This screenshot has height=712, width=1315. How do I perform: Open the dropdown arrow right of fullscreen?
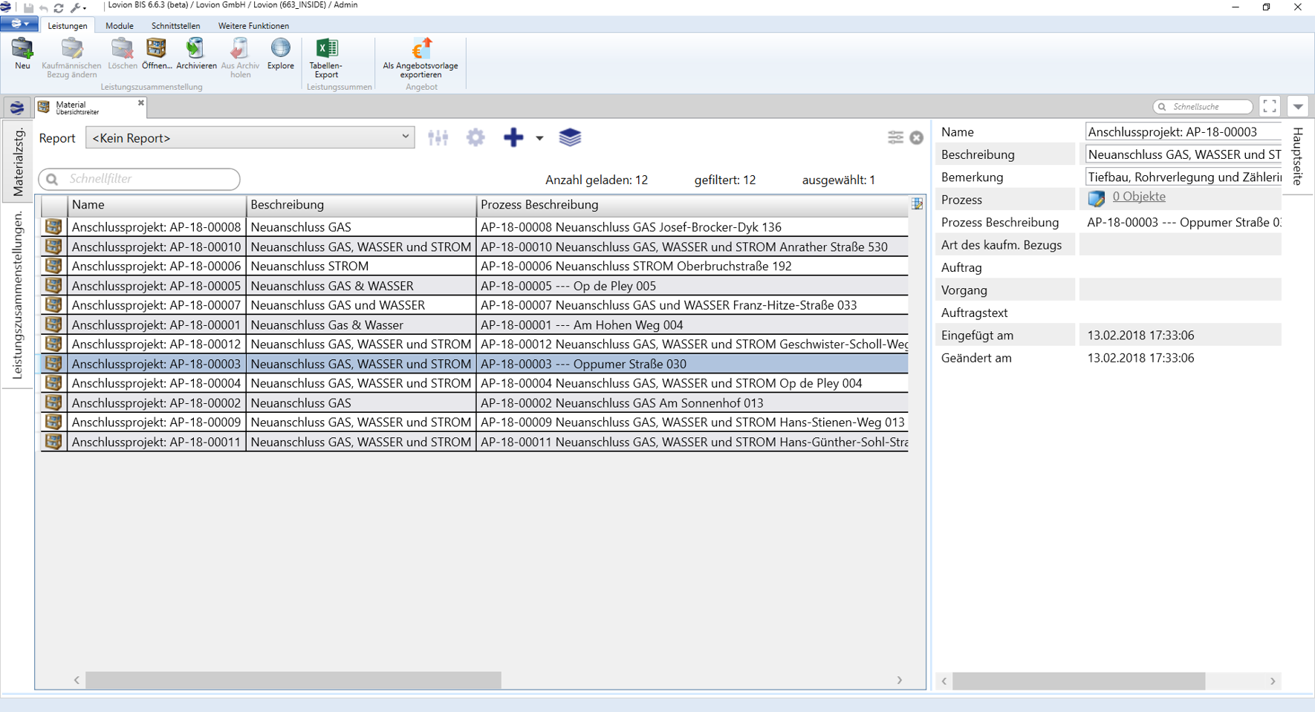click(1298, 107)
